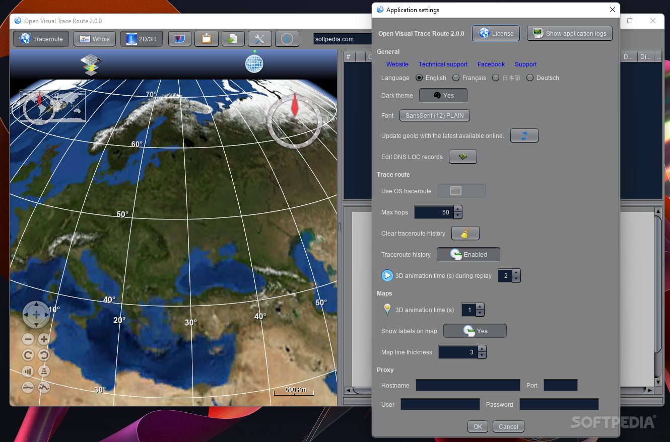The height and width of the screenshot is (442, 670).
Task: Cancel the Application settings dialog
Action: coord(508,426)
